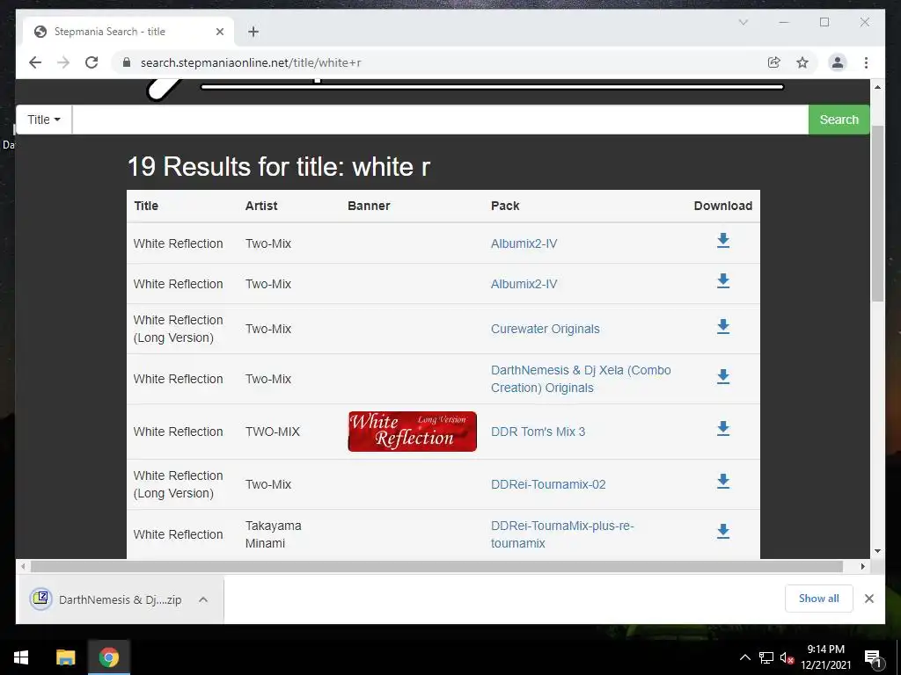Viewport: 901px width, 675px height.
Task: Close the Stepmania Search tab
Action: tap(219, 32)
